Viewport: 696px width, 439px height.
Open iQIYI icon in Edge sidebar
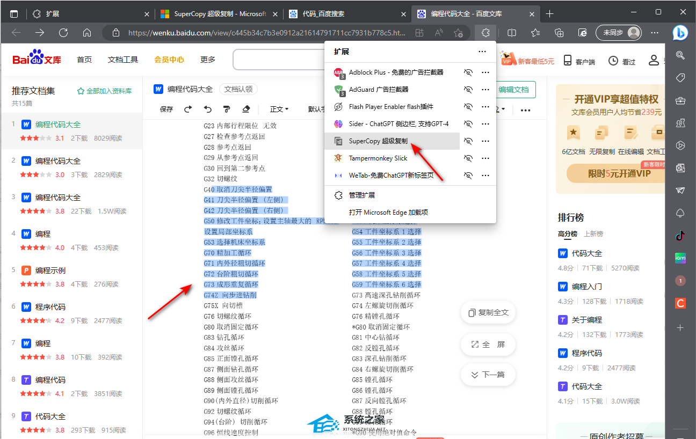[680, 258]
